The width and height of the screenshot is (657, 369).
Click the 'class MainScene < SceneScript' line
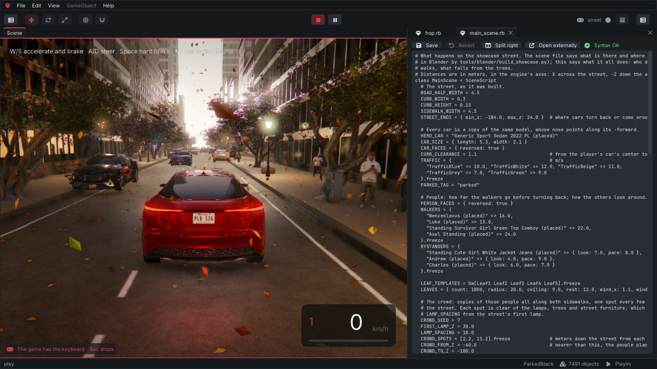point(456,81)
